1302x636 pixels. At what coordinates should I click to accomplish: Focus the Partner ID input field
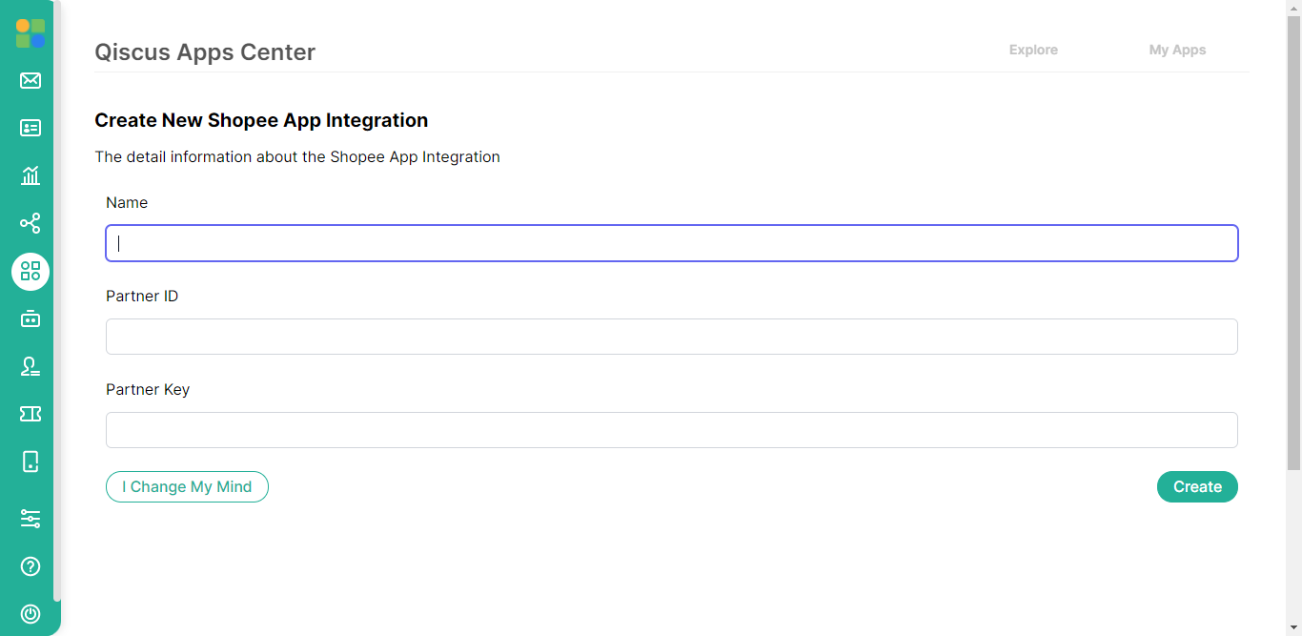click(671, 337)
